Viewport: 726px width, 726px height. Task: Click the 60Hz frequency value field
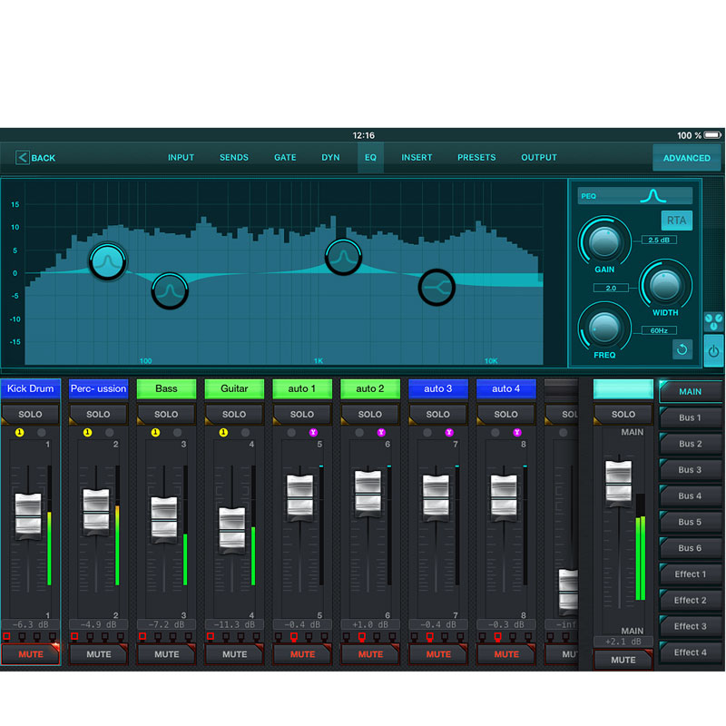point(658,331)
